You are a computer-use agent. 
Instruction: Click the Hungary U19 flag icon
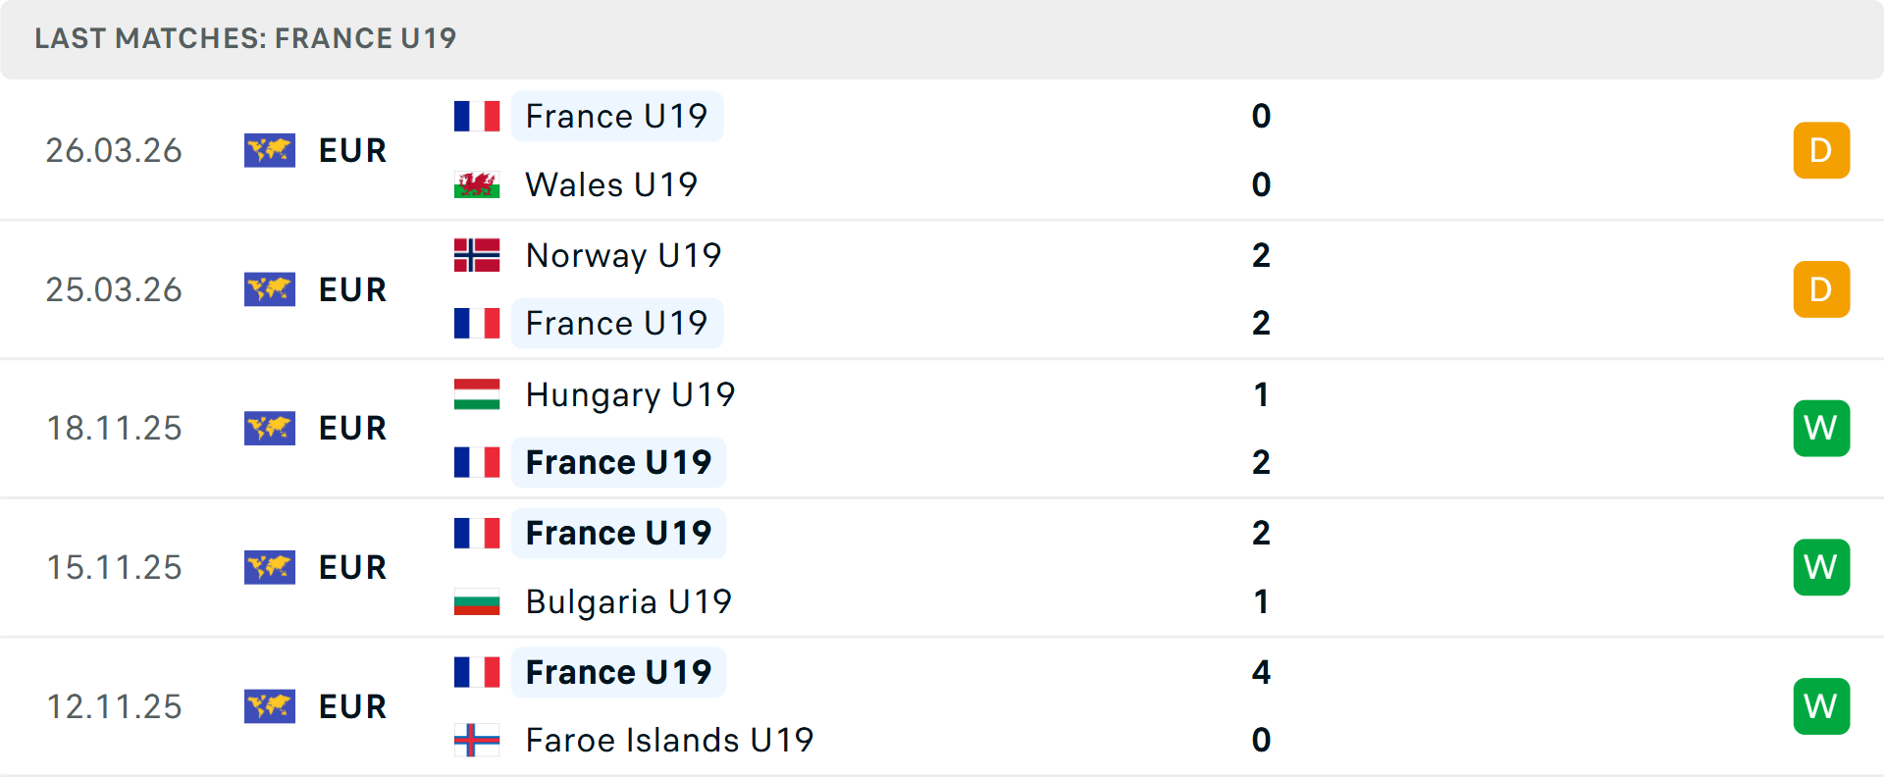click(x=477, y=394)
